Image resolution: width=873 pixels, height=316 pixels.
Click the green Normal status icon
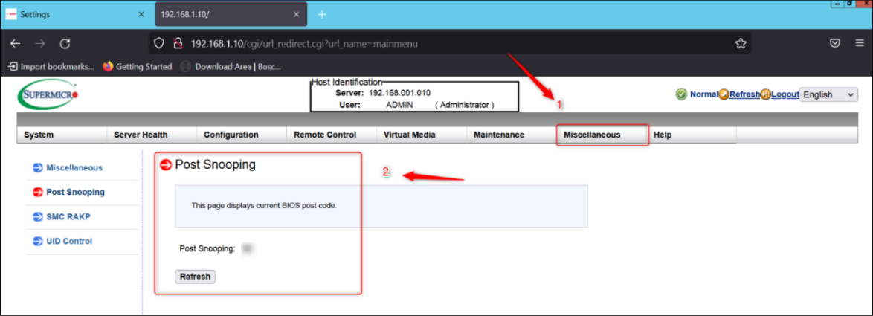681,94
